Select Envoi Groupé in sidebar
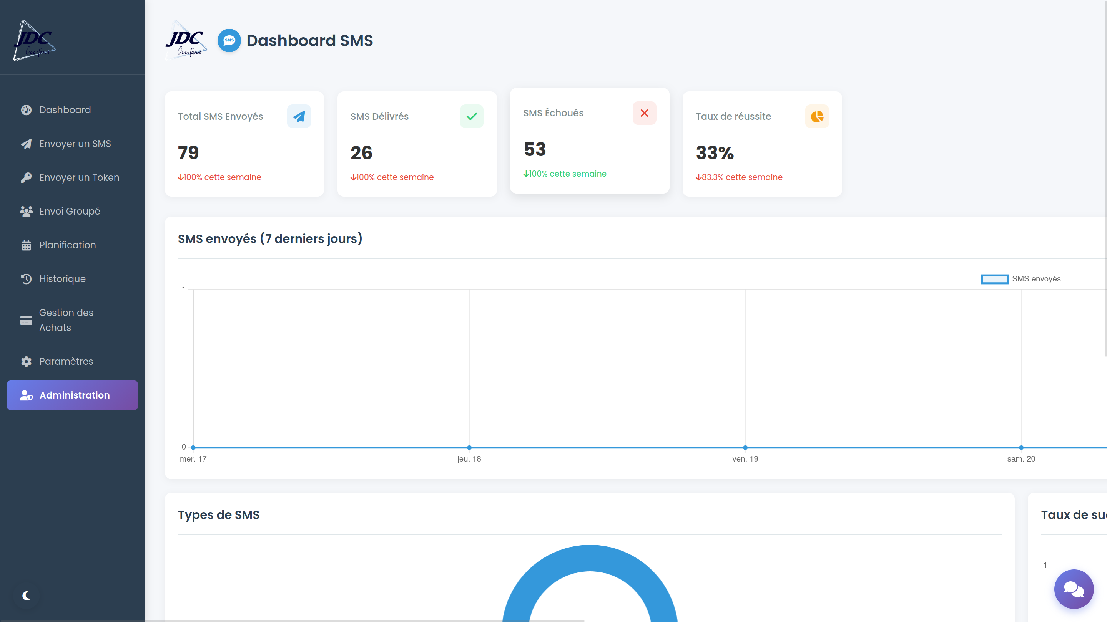The image size is (1107, 622). pyautogui.click(x=72, y=211)
